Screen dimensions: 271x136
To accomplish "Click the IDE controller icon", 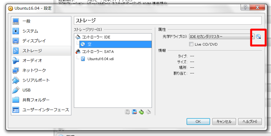I will click(x=78, y=37).
